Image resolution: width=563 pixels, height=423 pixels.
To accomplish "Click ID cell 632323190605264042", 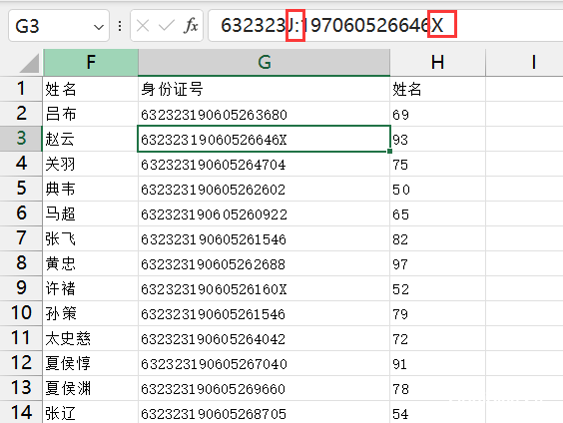I will 264,338.
